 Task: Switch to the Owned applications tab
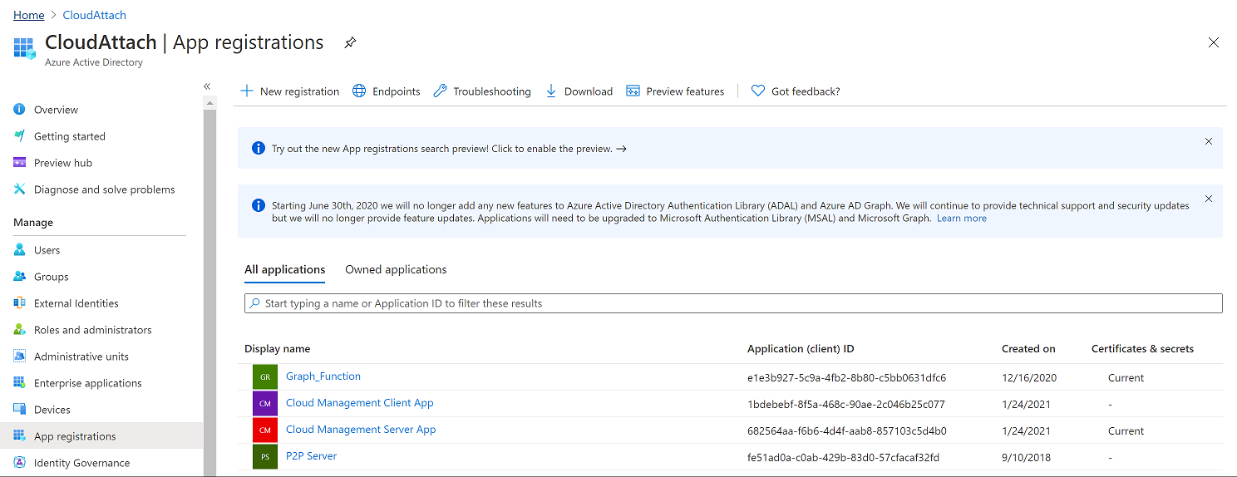[396, 270]
